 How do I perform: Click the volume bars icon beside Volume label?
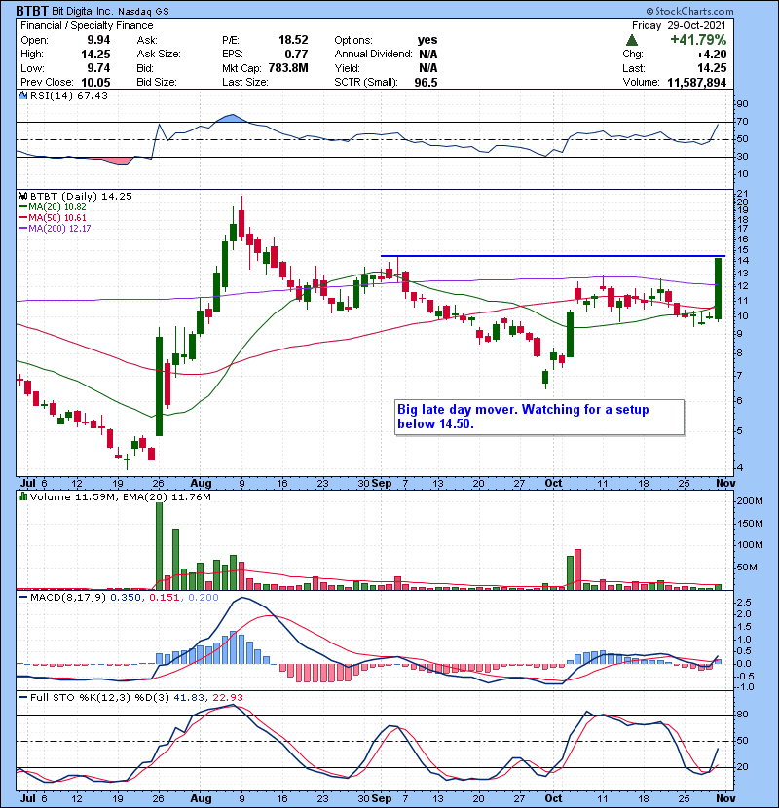[x=22, y=496]
